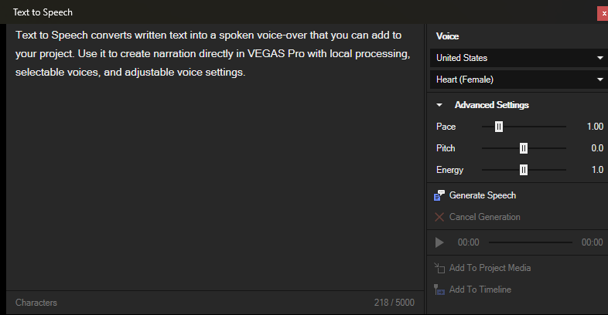Click the Cancel Generation X icon
This screenshot has height=315, width=608.
[440, 217]
